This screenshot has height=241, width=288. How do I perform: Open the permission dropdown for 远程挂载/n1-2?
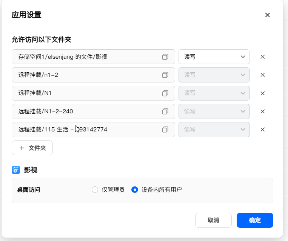214,75
